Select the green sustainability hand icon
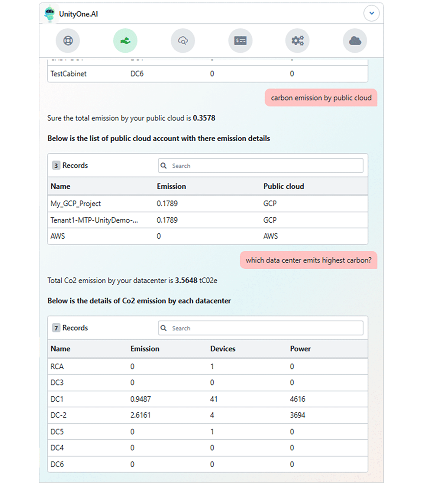The image size is (423, 484). [x=125, y=41]
